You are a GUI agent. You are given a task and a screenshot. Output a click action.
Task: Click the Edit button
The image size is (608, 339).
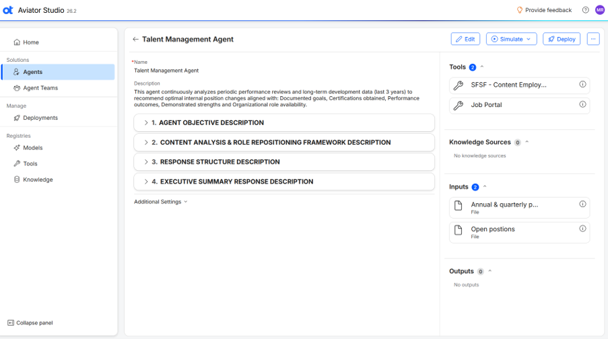click(x=465, y=39)
